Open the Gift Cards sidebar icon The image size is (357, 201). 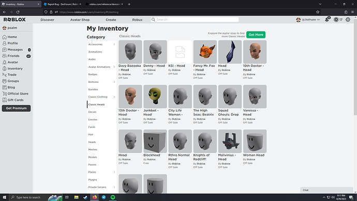4,100
